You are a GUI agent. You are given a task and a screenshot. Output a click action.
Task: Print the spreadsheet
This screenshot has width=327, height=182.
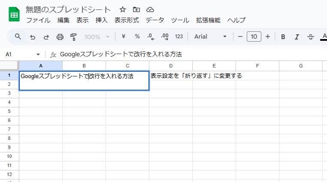[x=60, y=37]
